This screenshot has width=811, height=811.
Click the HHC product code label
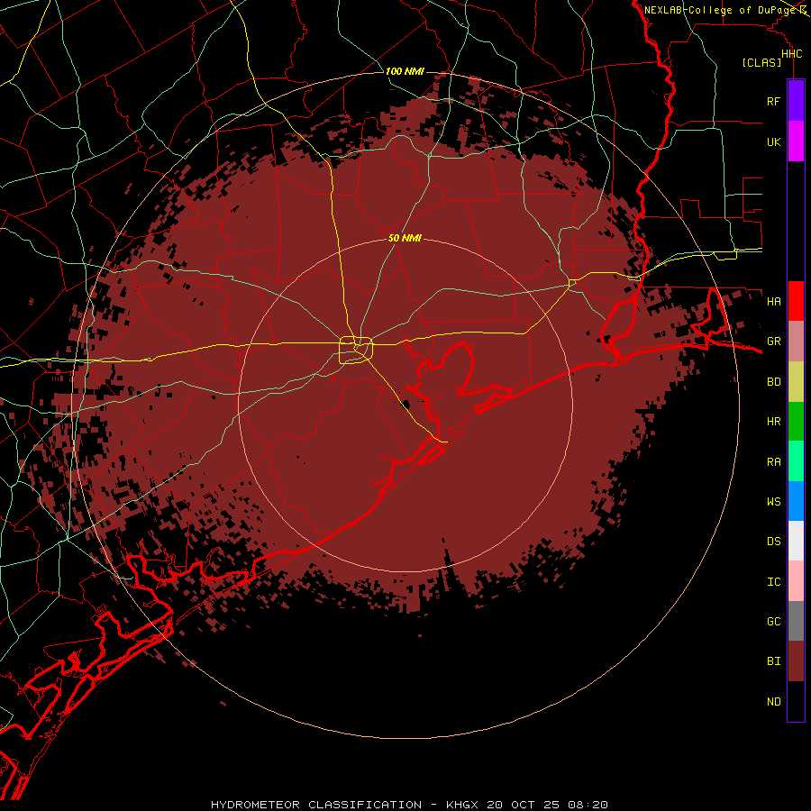click(791, 54)
